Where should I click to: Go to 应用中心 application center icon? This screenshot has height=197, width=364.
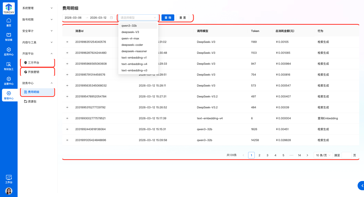click(9, 51)
